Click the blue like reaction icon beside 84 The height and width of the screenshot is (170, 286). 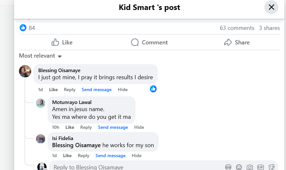click(x=23, y=28)
